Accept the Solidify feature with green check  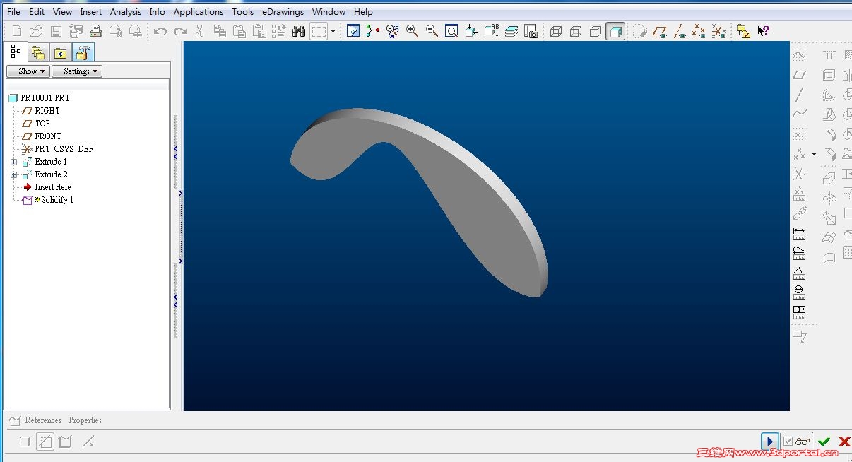pos(824,442)
